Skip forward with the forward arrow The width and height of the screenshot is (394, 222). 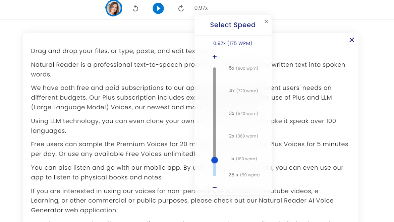pos(181,8)
